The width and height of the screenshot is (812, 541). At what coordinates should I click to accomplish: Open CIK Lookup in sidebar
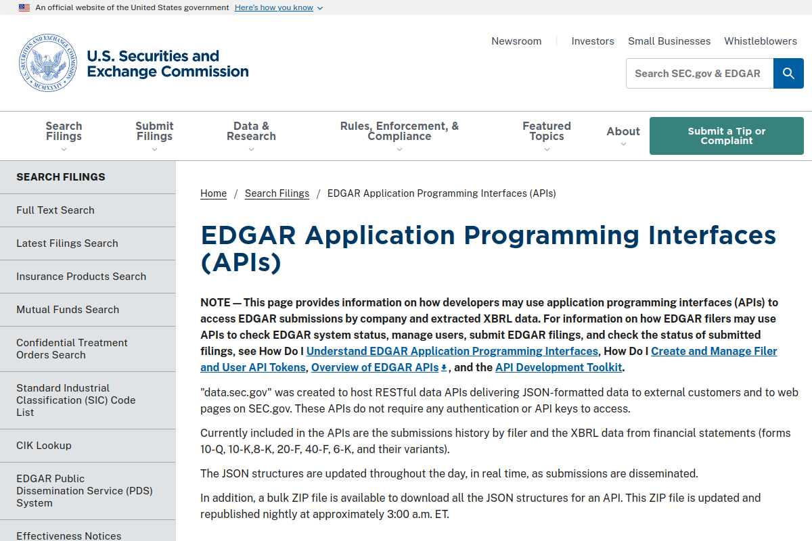click(x=88, y=446)
